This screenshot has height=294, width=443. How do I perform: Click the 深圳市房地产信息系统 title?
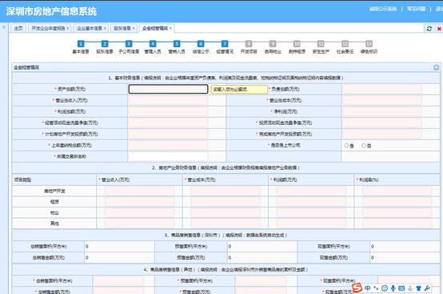point(51,11)
